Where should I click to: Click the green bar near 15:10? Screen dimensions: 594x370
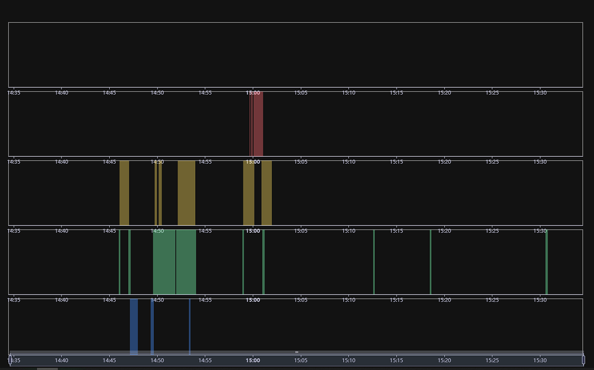tap(373, 261)
